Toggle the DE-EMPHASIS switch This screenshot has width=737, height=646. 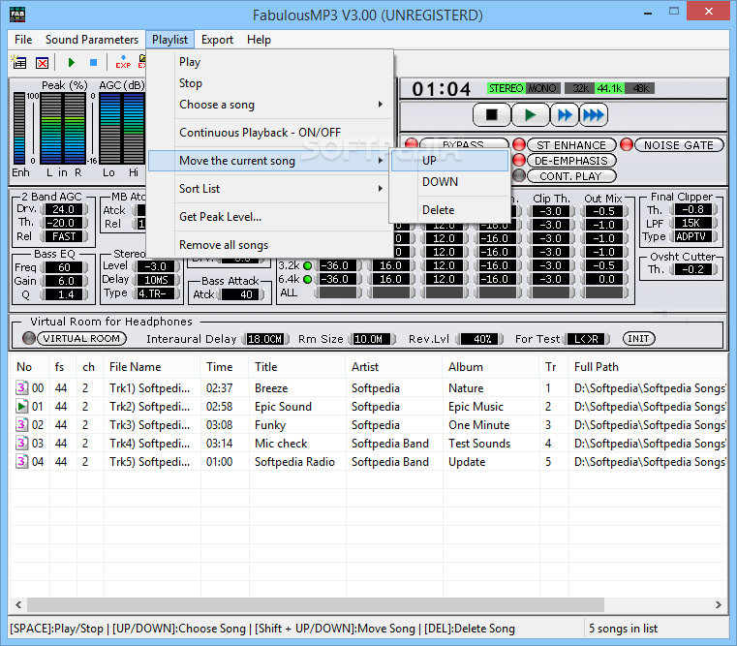(x=571, y=161)
